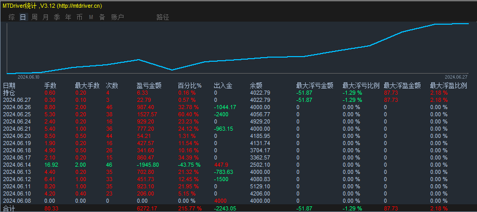477x212 pixels.
Task: Open the 账户 account tab
Action: (117, 17)
